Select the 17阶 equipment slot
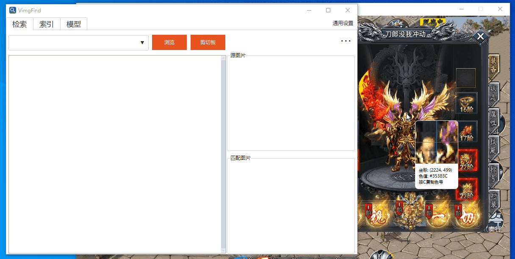This screenshot has height=259, width=515. [x=468, y=131]
